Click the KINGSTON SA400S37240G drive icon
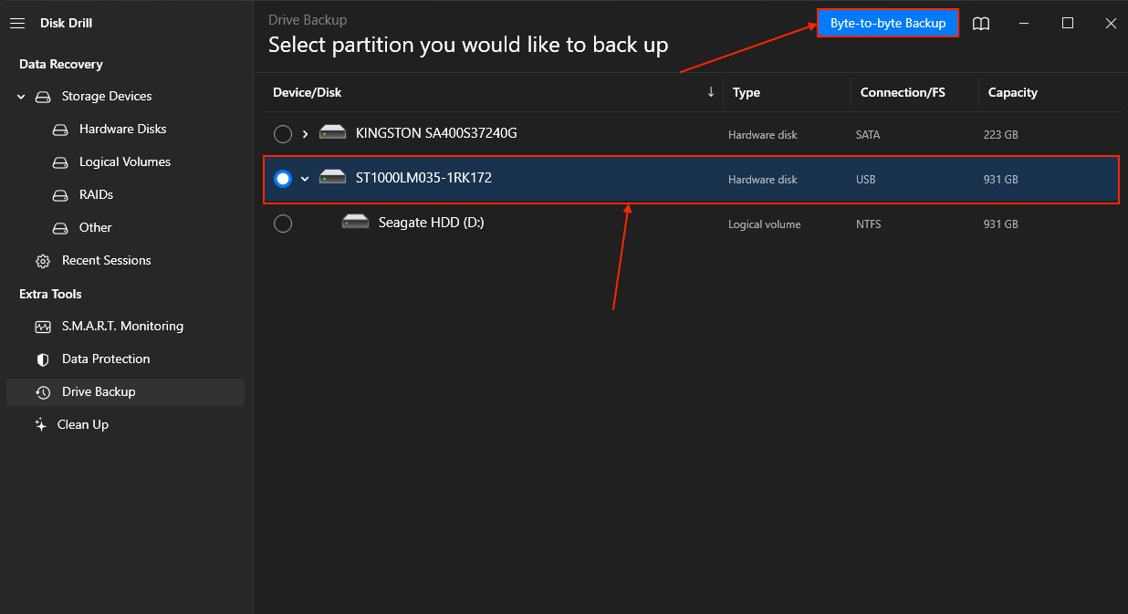1128x614 pixels. [332, 133]
